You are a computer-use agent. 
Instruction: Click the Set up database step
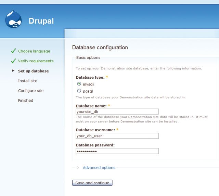(34, 71)
